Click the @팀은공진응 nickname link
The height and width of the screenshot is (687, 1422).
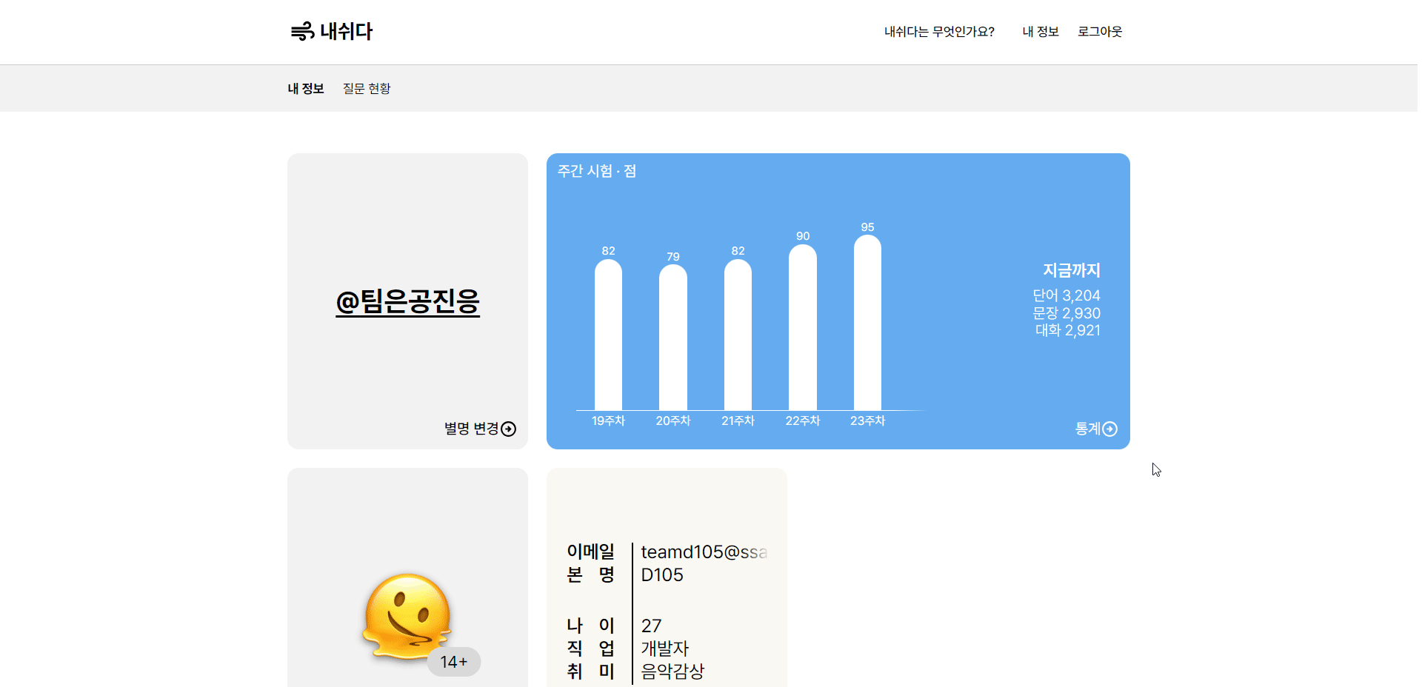coord(407,301)
